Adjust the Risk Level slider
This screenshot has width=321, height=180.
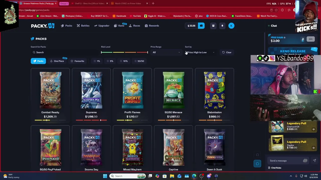click(x=124, y=52)
